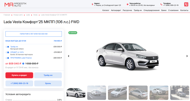Click the address location pin icon
190x101 pixels.
pos(92,4)
